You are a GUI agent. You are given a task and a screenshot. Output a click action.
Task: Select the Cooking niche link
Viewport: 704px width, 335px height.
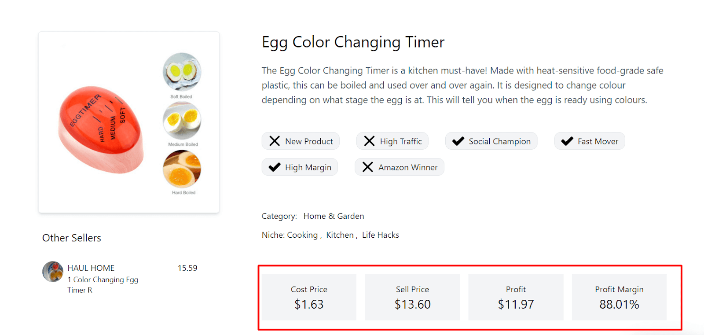(302, 235)
